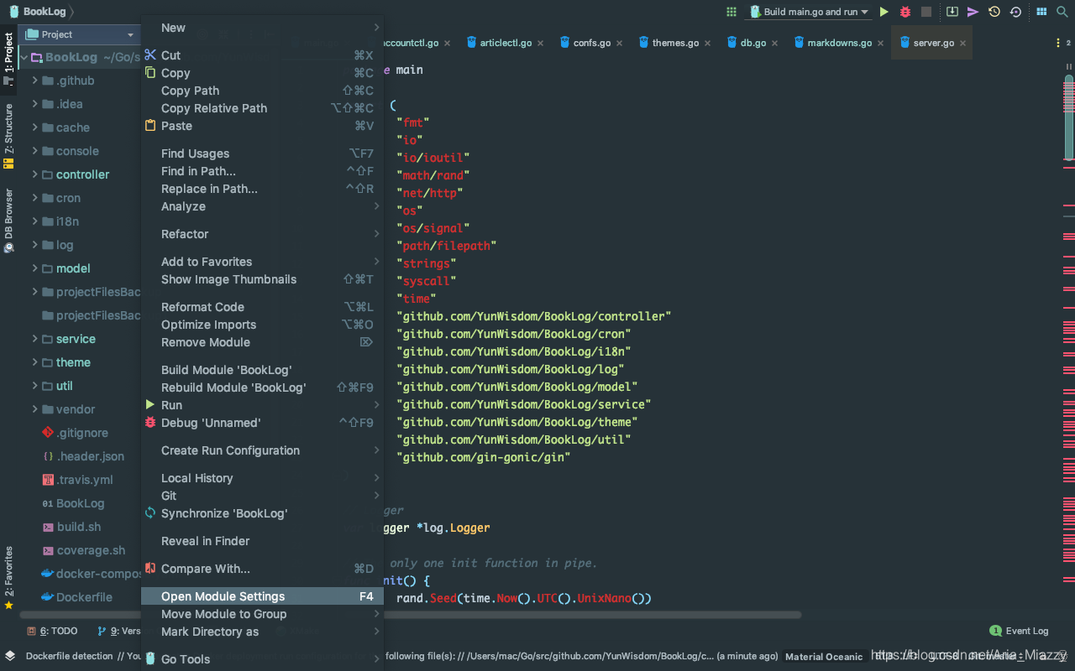Choose Reveal in Finder
The image size is (1075, 671).
pos(262,541)
